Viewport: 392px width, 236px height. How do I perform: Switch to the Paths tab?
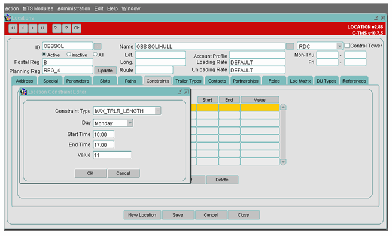click(130, 81)
